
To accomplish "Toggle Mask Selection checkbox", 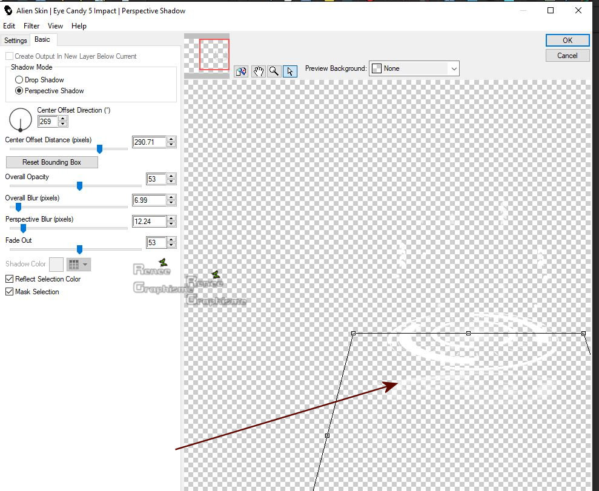I will click(x=9, y=292).
